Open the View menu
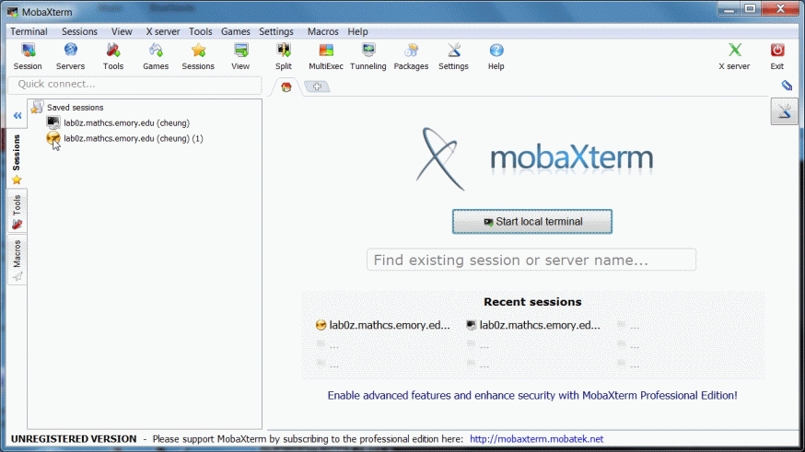This screenshot has width=805, height=452. click(x=122, y=31)
